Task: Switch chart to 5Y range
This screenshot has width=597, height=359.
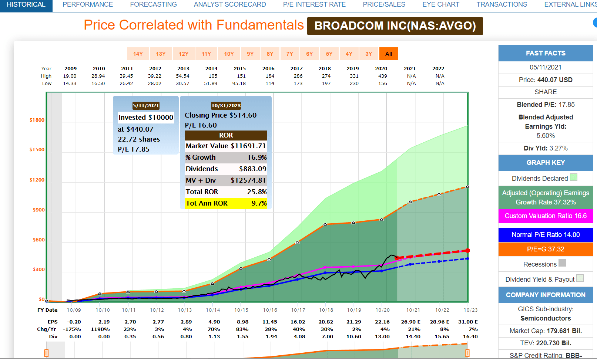Action: pyautogui.click(x=329, y=54)
